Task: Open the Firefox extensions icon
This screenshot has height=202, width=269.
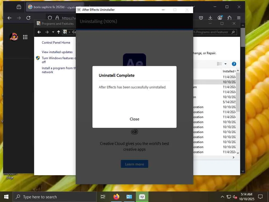Action: click(229, 18)
